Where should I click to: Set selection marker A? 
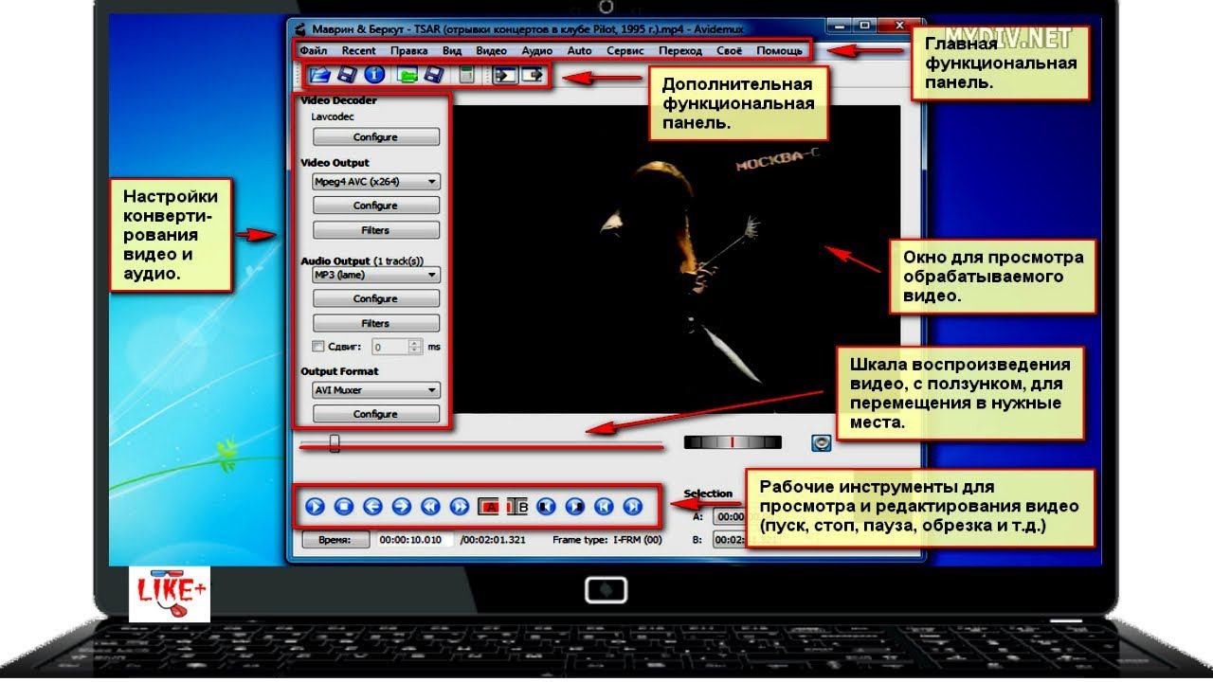click(x=488, y=507)
